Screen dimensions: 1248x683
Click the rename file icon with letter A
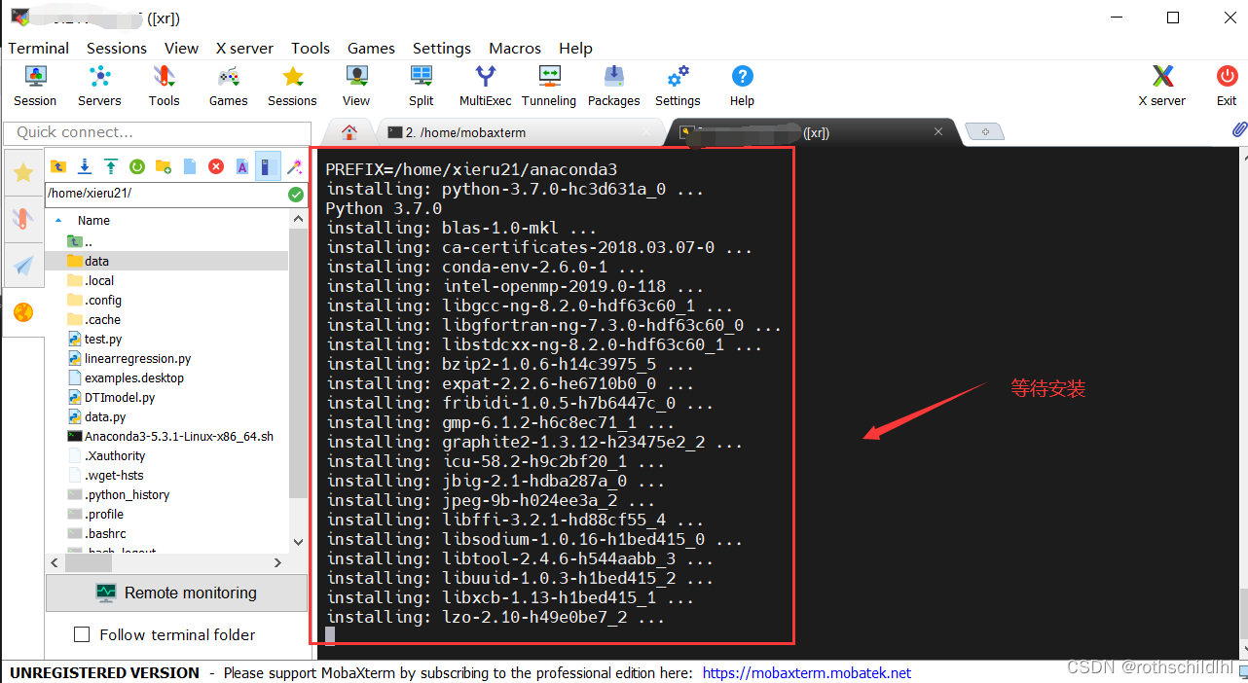(242, 166)
